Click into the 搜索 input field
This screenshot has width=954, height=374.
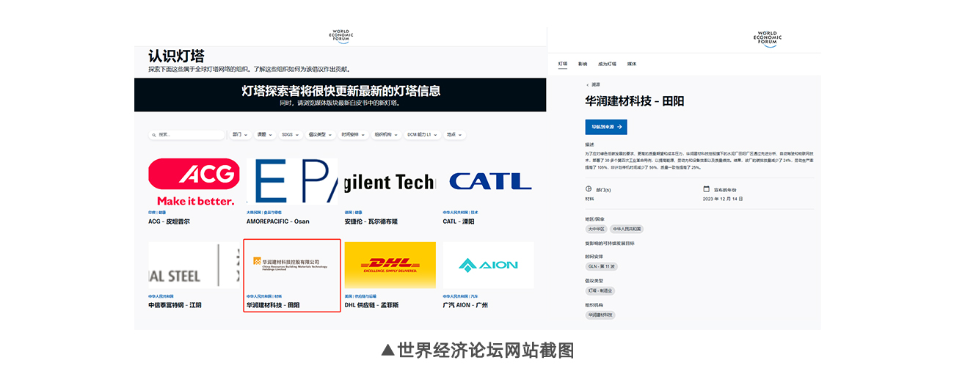(x=189, y=135)
